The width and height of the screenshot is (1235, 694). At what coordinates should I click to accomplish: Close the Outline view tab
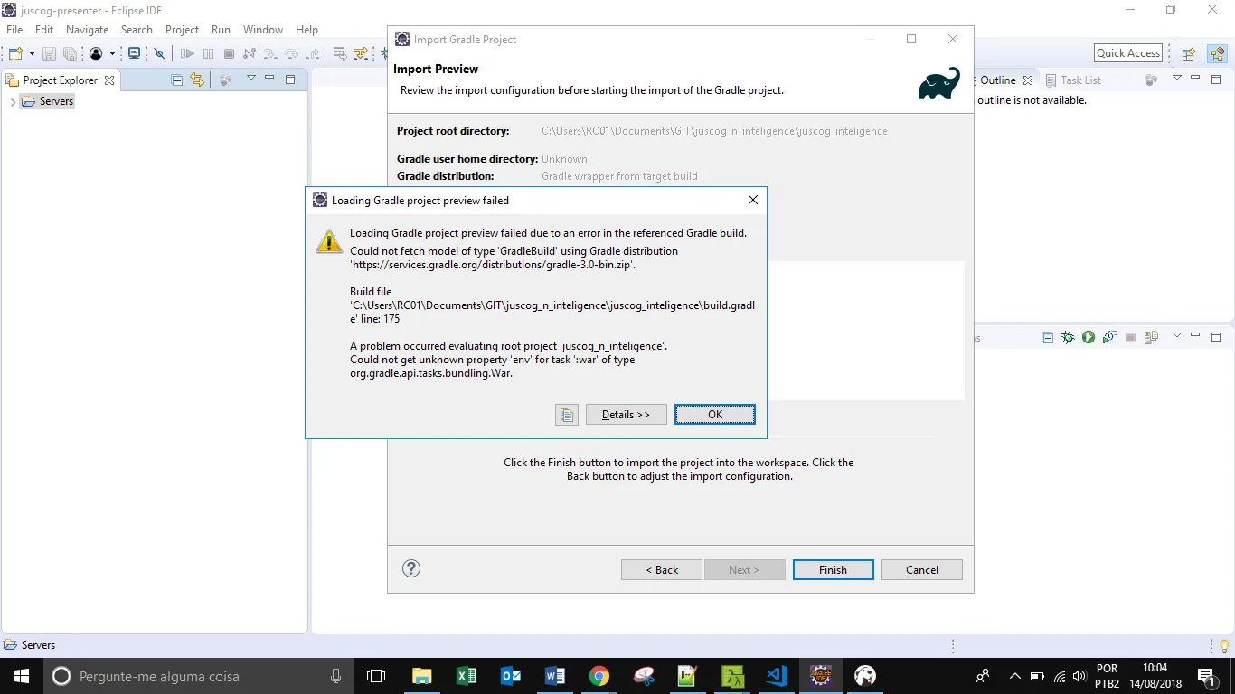1028,80
